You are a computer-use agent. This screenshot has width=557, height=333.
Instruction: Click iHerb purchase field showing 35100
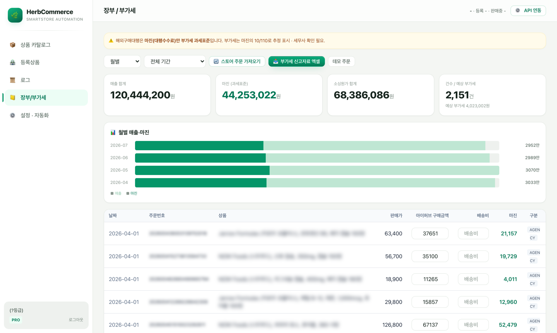pyautogui.click(x=430, y=256)
